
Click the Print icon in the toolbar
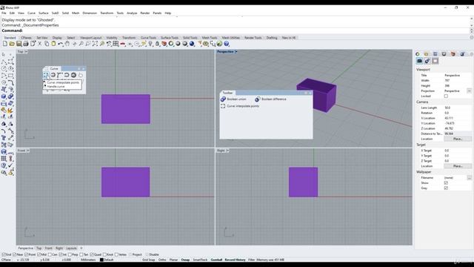point(26,44)
